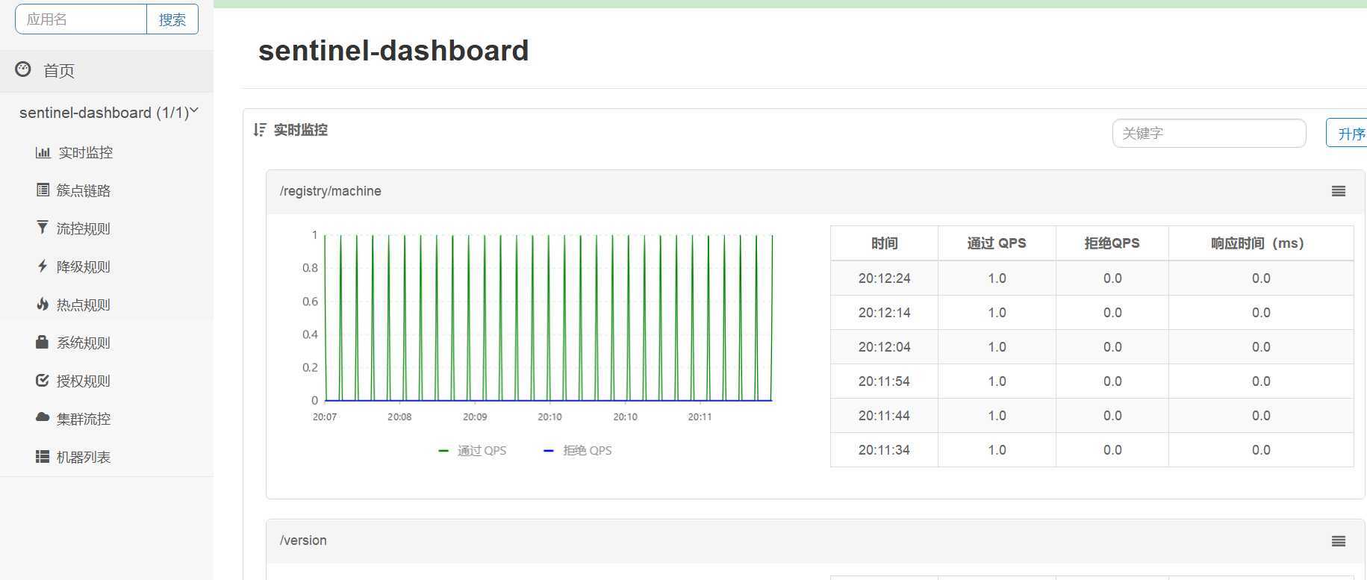Click the 20:07 axis label on chart

(325, 417)
